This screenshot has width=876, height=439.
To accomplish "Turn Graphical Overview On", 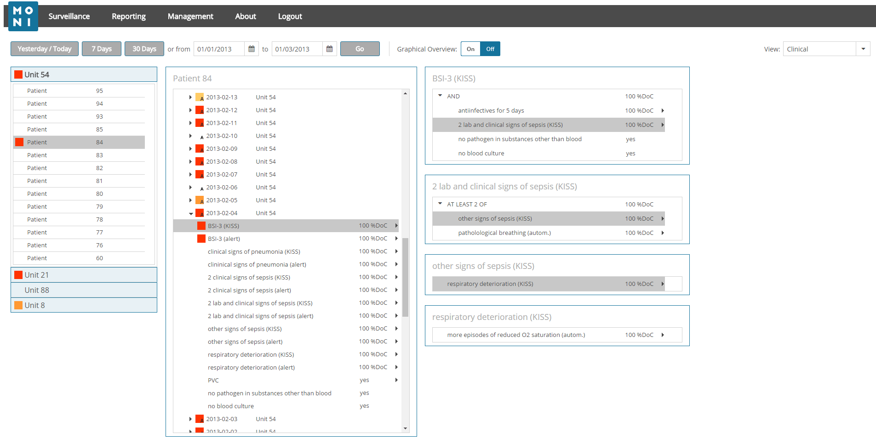I will tap(470, 49).
